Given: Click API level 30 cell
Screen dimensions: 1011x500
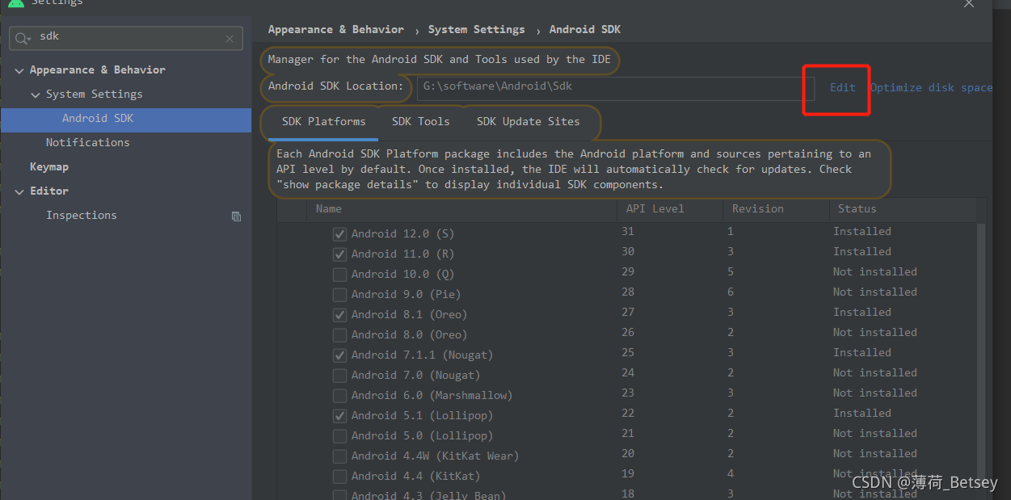Looking at the screenshot, I should coord(628,252).
